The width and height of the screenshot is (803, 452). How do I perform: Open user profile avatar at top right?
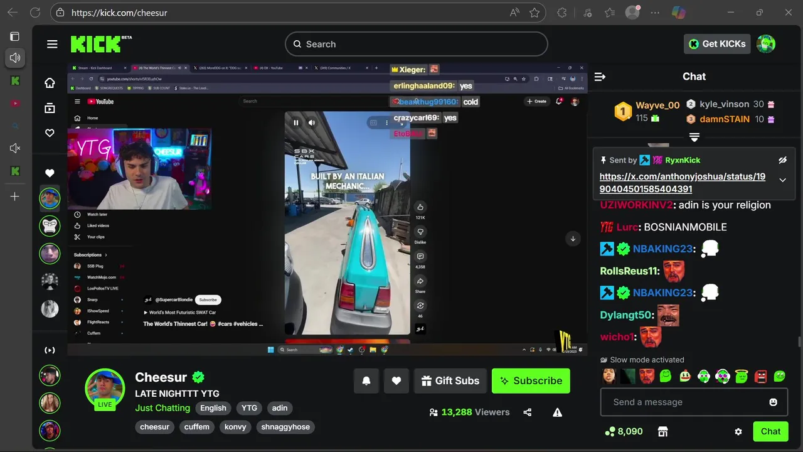[766, 44]
